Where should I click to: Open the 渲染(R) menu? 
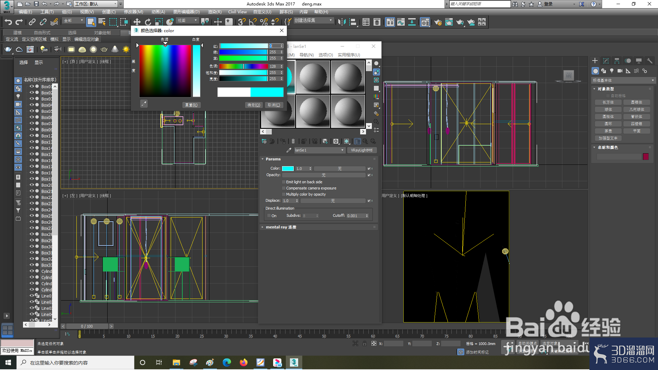215,12
